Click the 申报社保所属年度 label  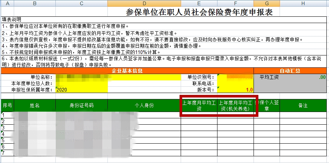click(31, 90)
